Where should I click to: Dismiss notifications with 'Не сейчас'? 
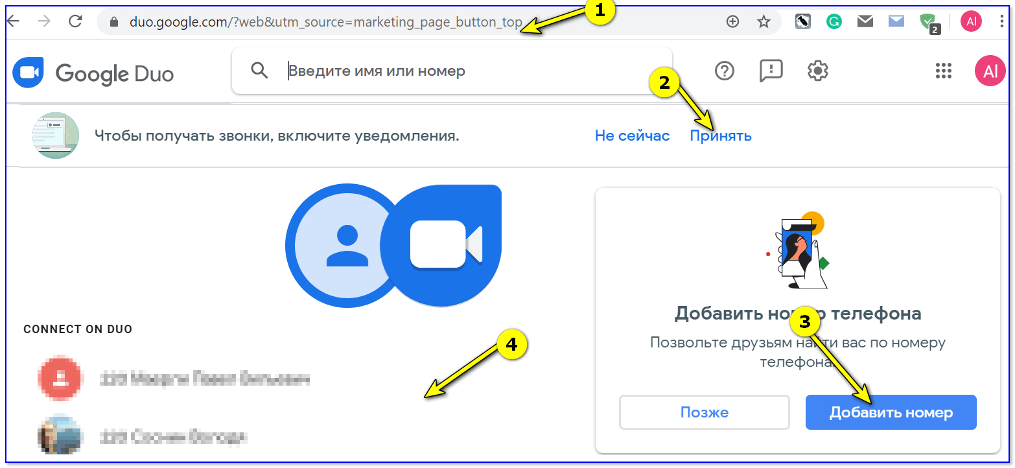pyautogui.click(x=632, y=136)
